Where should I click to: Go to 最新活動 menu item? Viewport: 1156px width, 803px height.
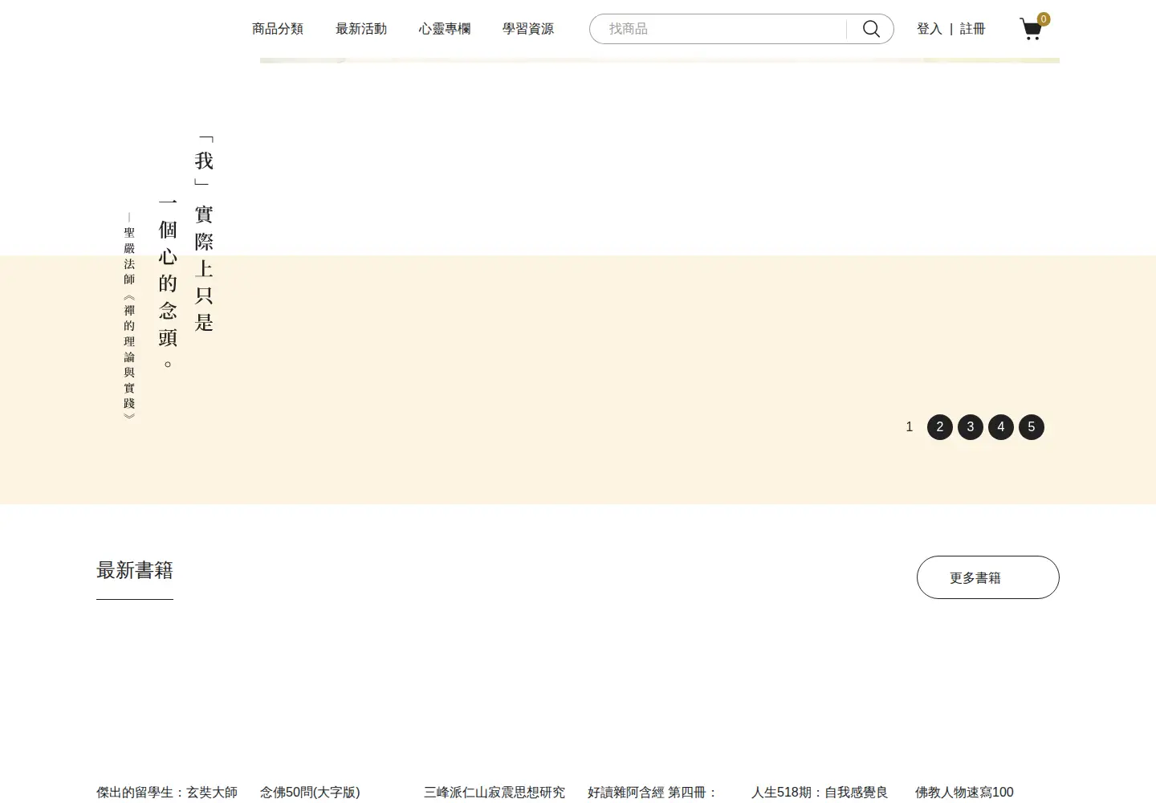coord(361,29)
